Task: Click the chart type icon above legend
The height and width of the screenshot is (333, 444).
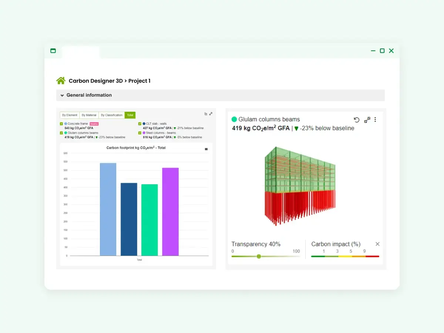Action: point(206,114)
